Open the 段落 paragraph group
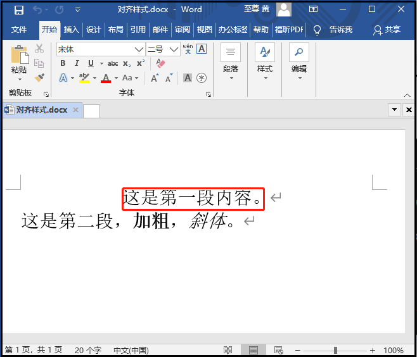Screen dimensions: 417x357 231,61
